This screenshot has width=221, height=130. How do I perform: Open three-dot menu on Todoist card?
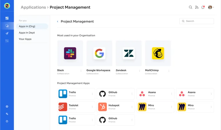point(92,107)
